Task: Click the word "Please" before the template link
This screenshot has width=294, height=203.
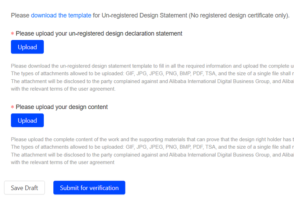Action: (x=20, y=15)
